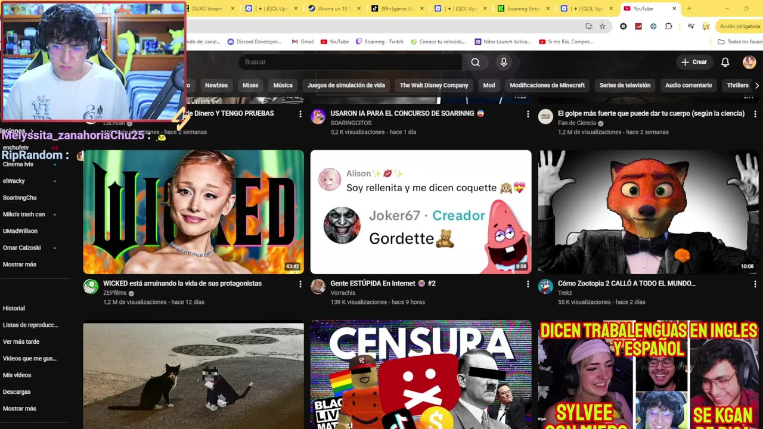Close the YouTube browser tab
763x429 pixels.
click(674, 8)
